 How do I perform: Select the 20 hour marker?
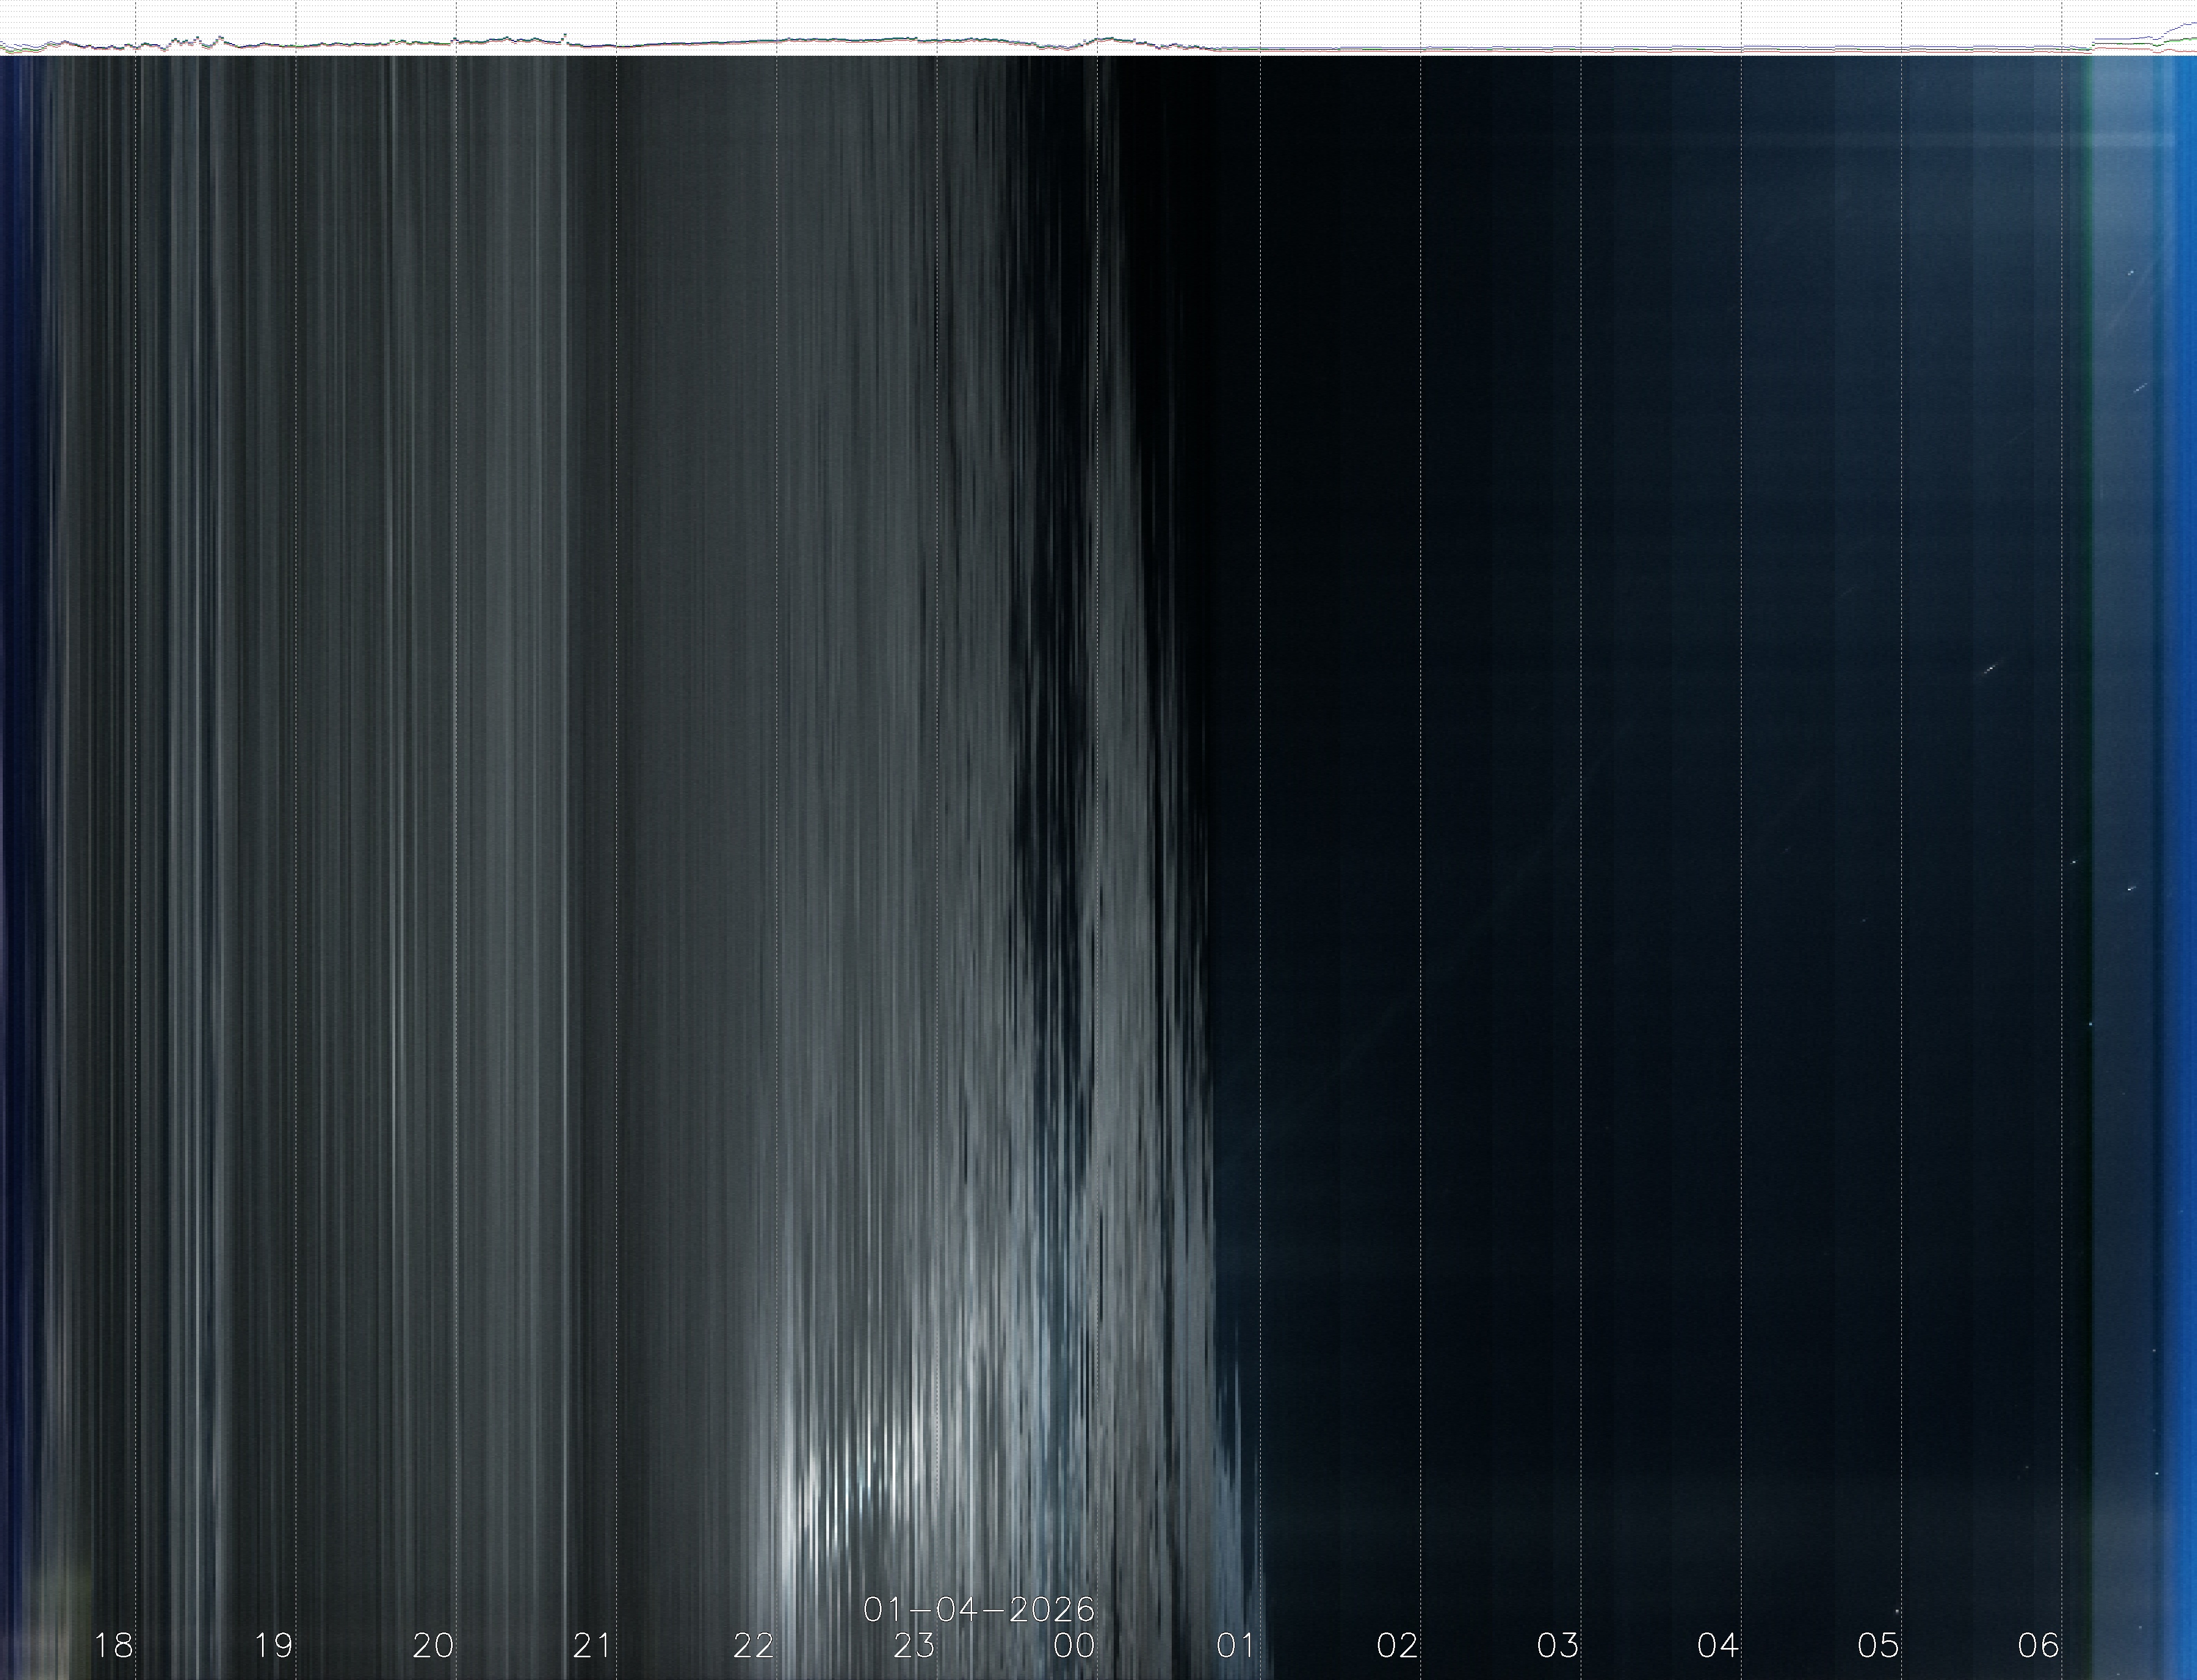(433, 1645)
